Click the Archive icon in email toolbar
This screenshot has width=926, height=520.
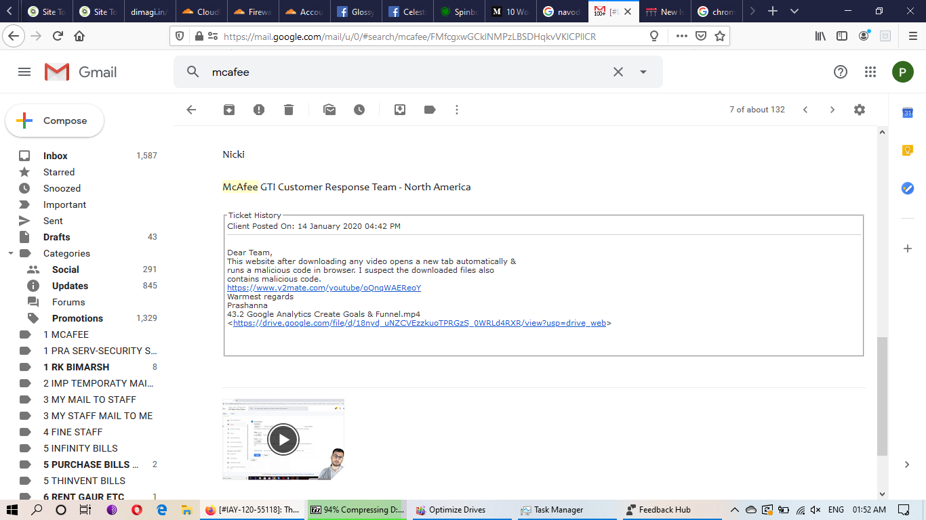point(229,110)
